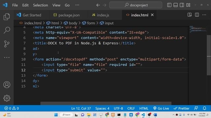Open the Explorer view in activity bar
This screenshot has height=118, width=211.
click(7, 17)
